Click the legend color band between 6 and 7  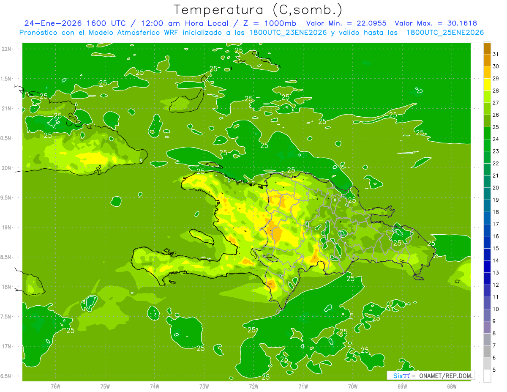click(x=487, y=351)
